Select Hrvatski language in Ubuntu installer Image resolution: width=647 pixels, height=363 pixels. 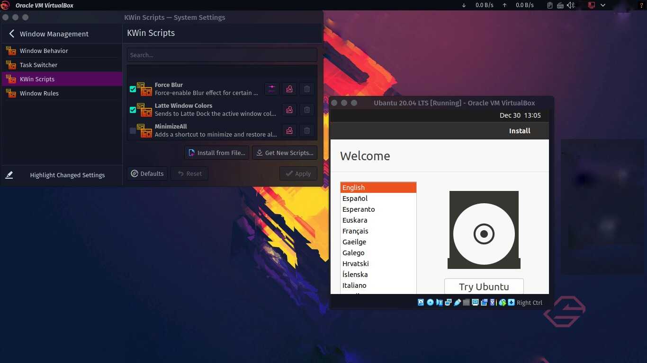(378, 264)
